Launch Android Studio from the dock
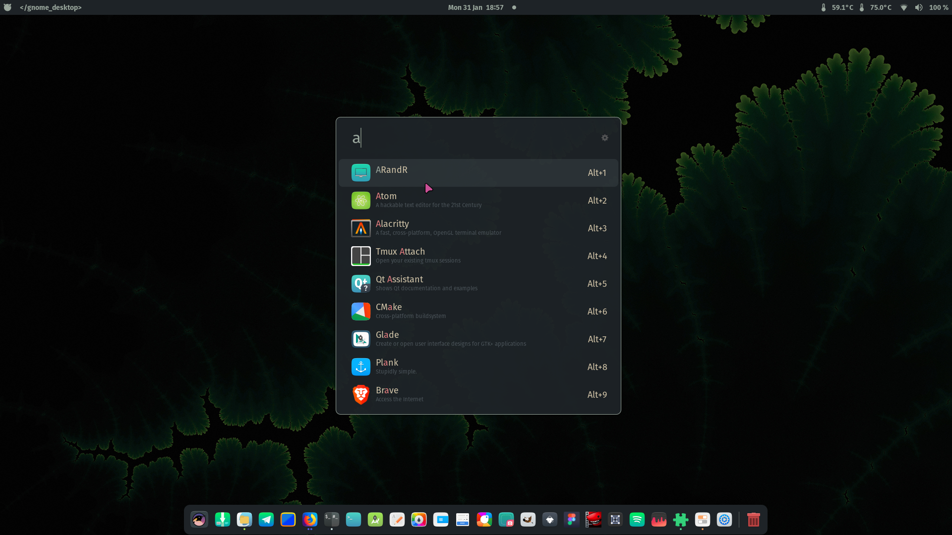This screenshot has height=535, width=952. [375, 520]
